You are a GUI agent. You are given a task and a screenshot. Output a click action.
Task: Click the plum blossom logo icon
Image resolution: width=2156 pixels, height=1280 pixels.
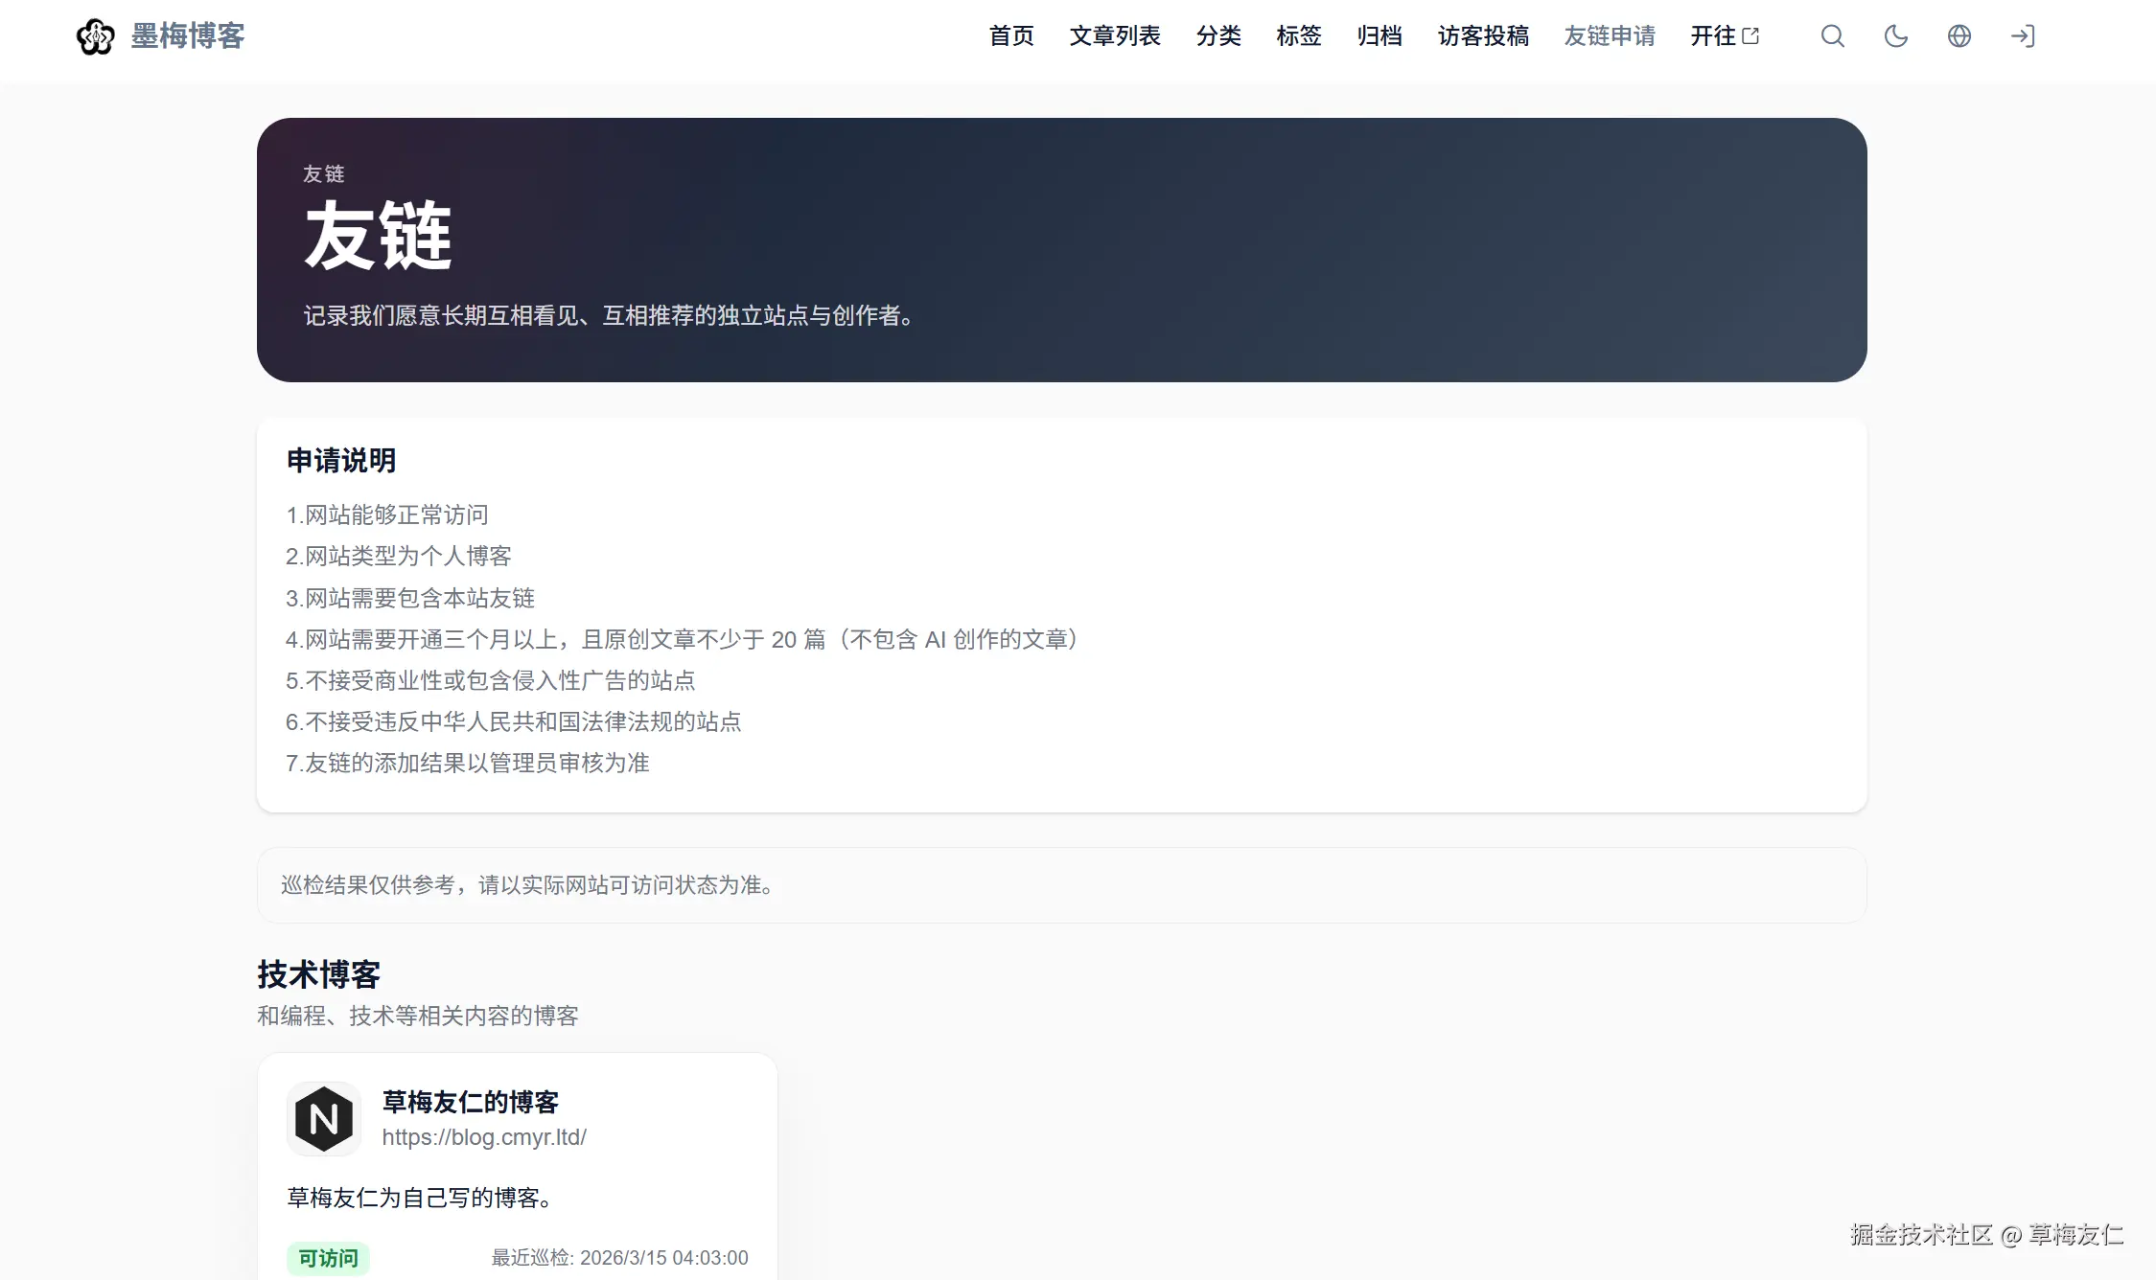tap(95, 36)
